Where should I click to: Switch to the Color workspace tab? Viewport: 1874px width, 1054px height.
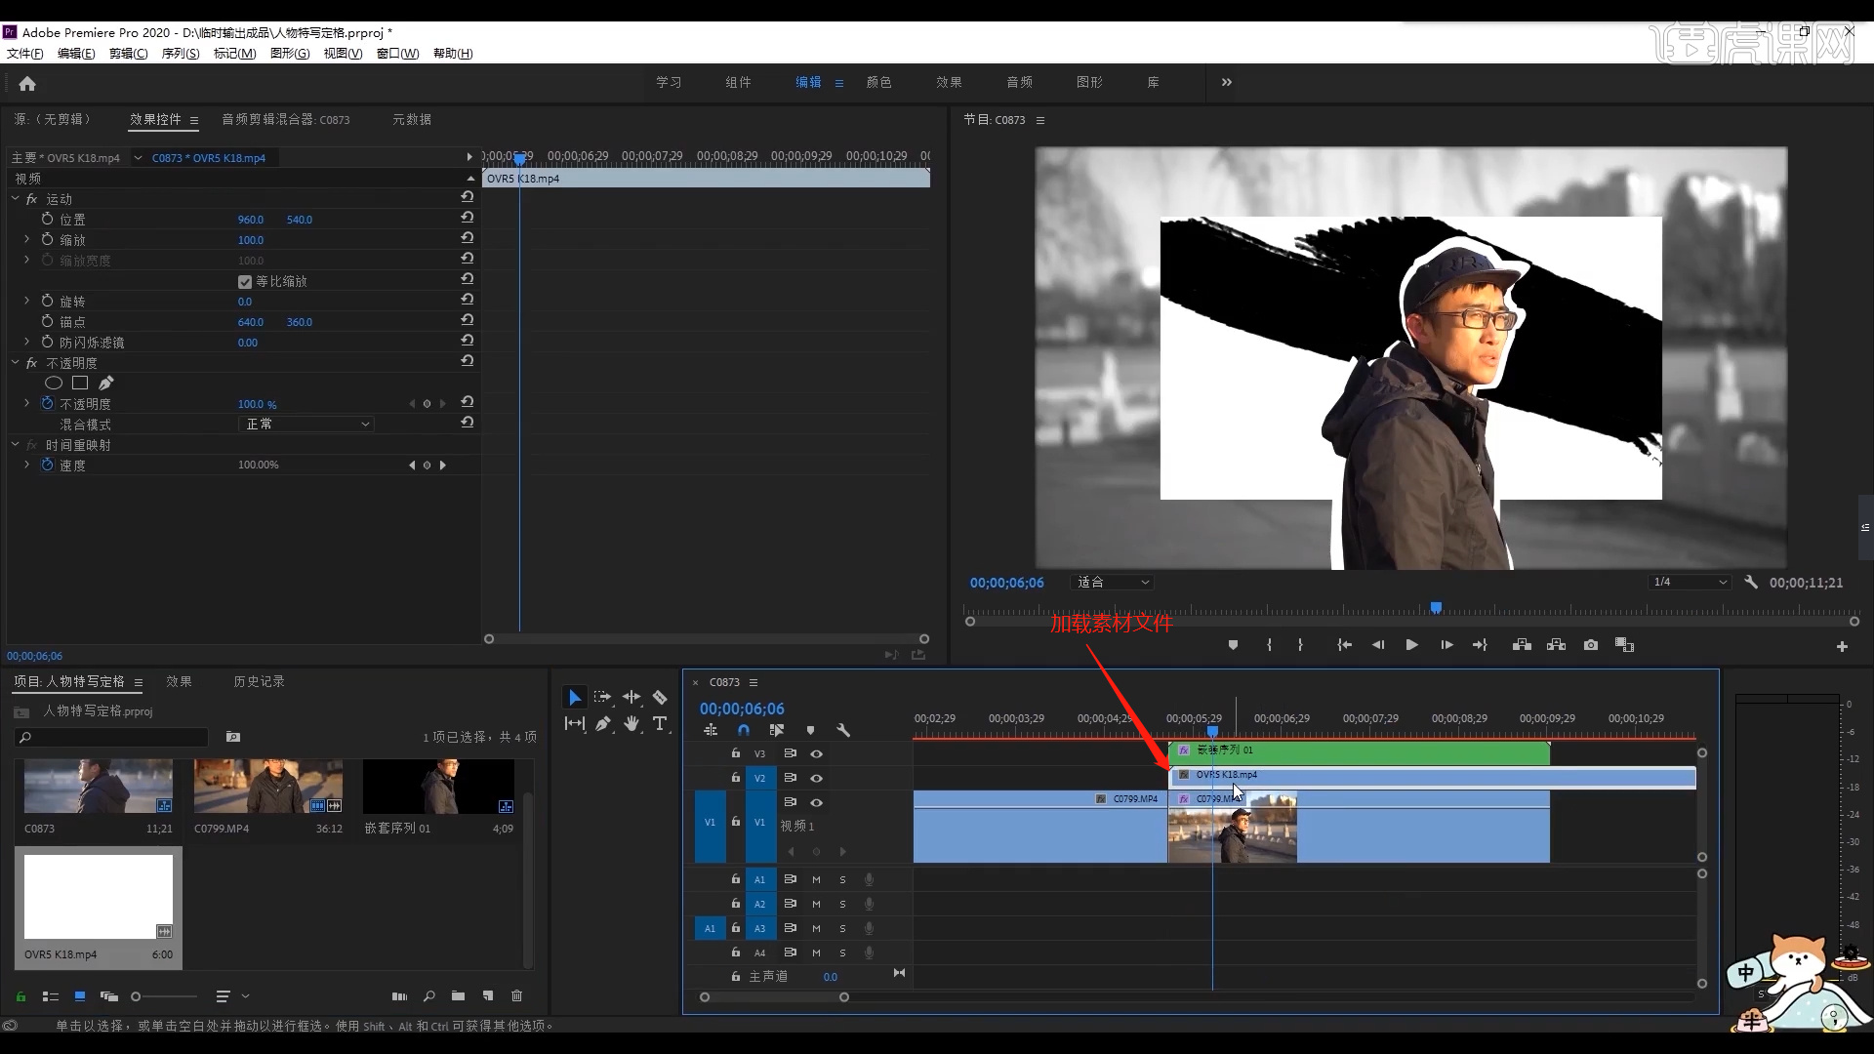click(878, 82)
